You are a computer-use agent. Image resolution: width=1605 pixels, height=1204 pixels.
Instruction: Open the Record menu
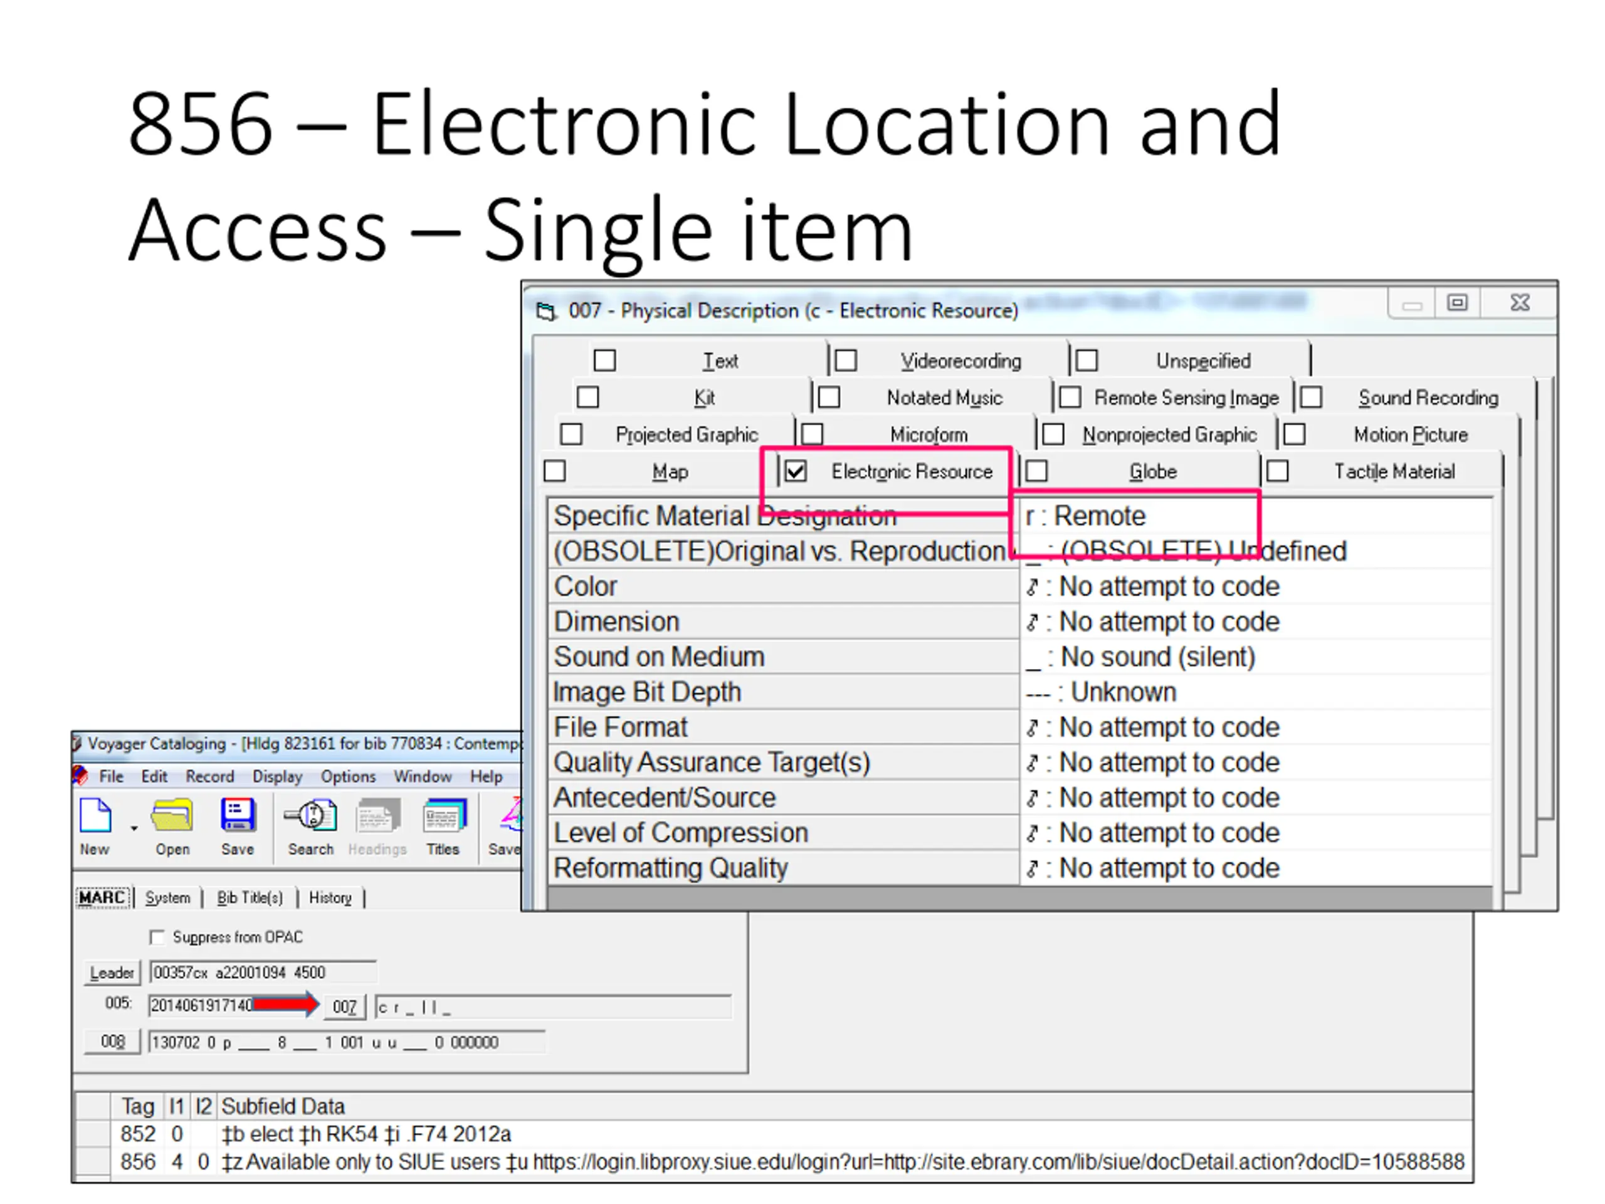coord(209,776)
